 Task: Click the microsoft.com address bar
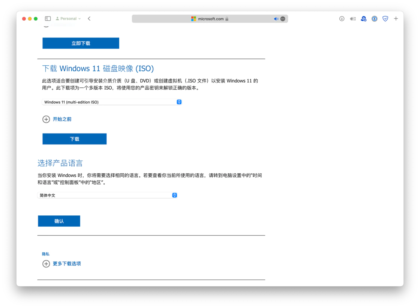[210, 19]
